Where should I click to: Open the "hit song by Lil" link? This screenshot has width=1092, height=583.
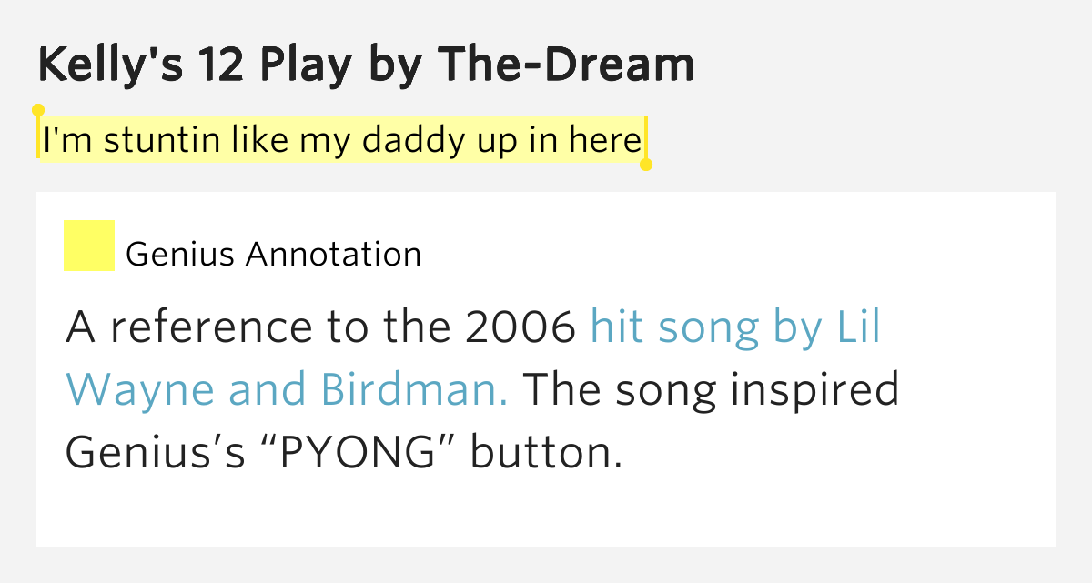click(x=735, y=327)
